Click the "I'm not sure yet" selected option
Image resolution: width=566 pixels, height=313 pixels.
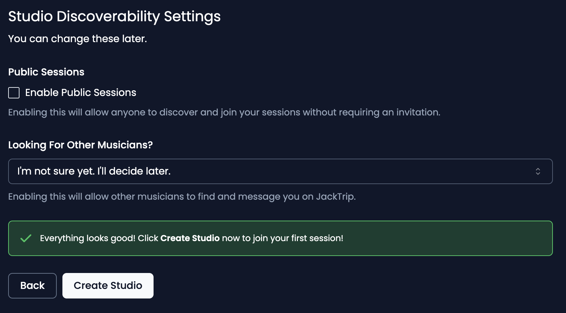pos(94,171)
